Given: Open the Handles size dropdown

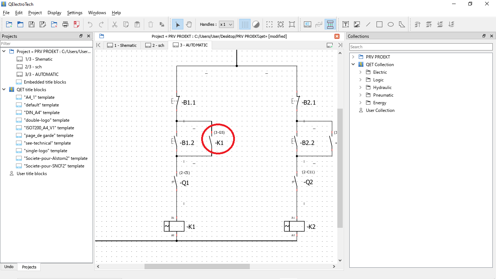Looking at the screenshot, I should click(226, 24).
